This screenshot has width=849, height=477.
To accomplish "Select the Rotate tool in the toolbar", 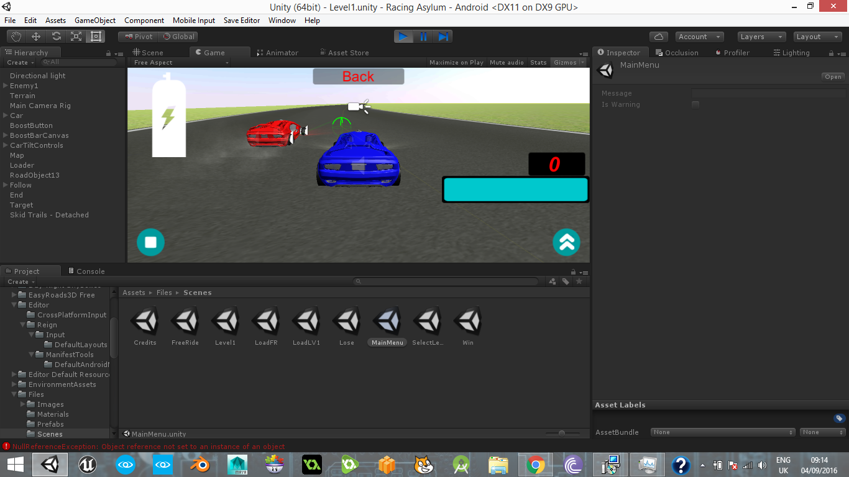I will tap(56, 37).
